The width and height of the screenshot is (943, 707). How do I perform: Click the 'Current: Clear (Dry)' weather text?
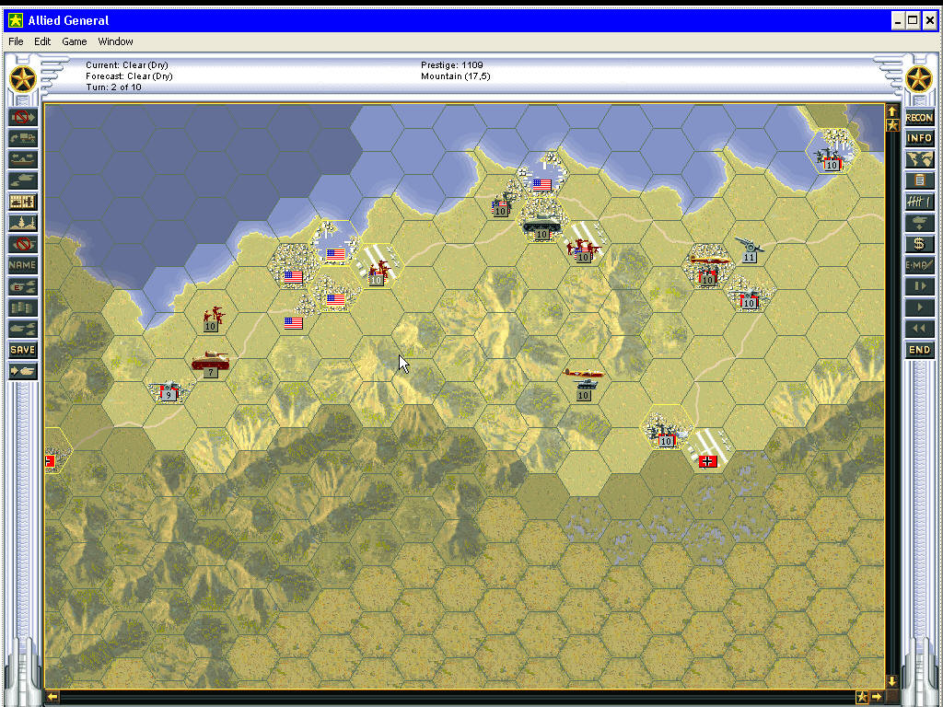[127, 65]
